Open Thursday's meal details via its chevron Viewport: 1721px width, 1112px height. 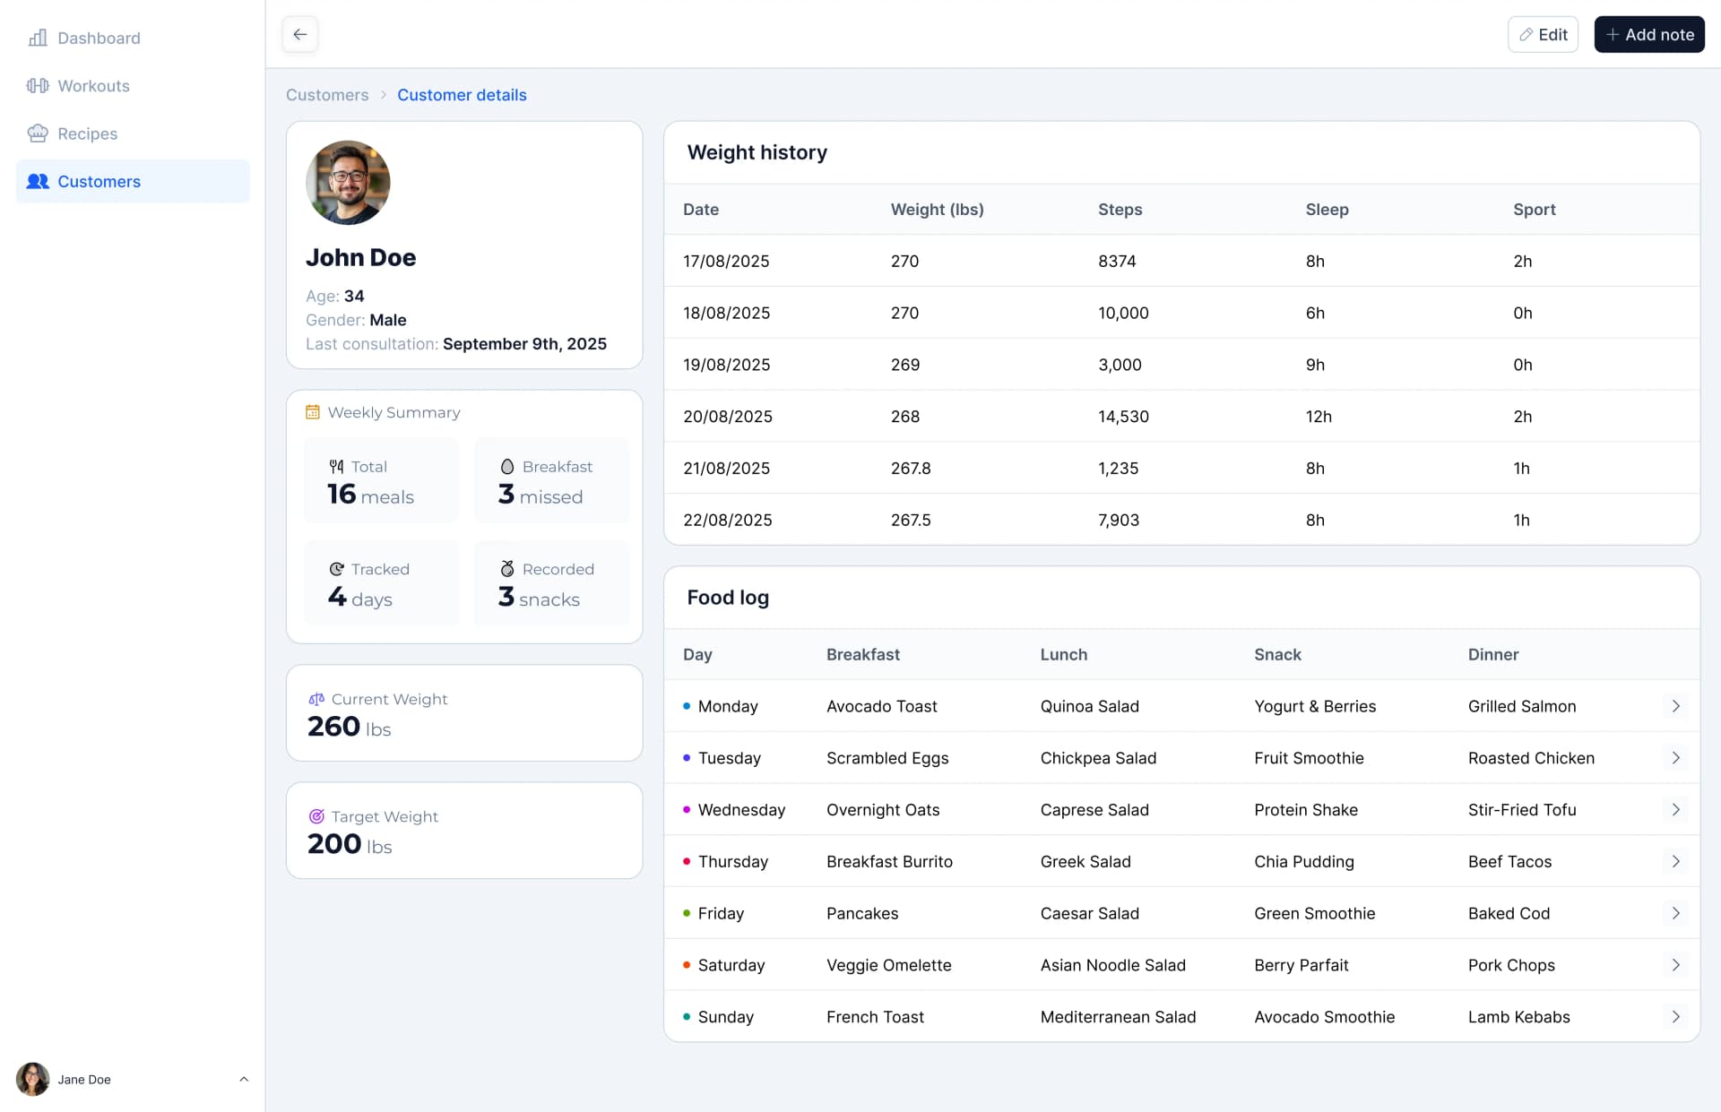pos(1676,861)
